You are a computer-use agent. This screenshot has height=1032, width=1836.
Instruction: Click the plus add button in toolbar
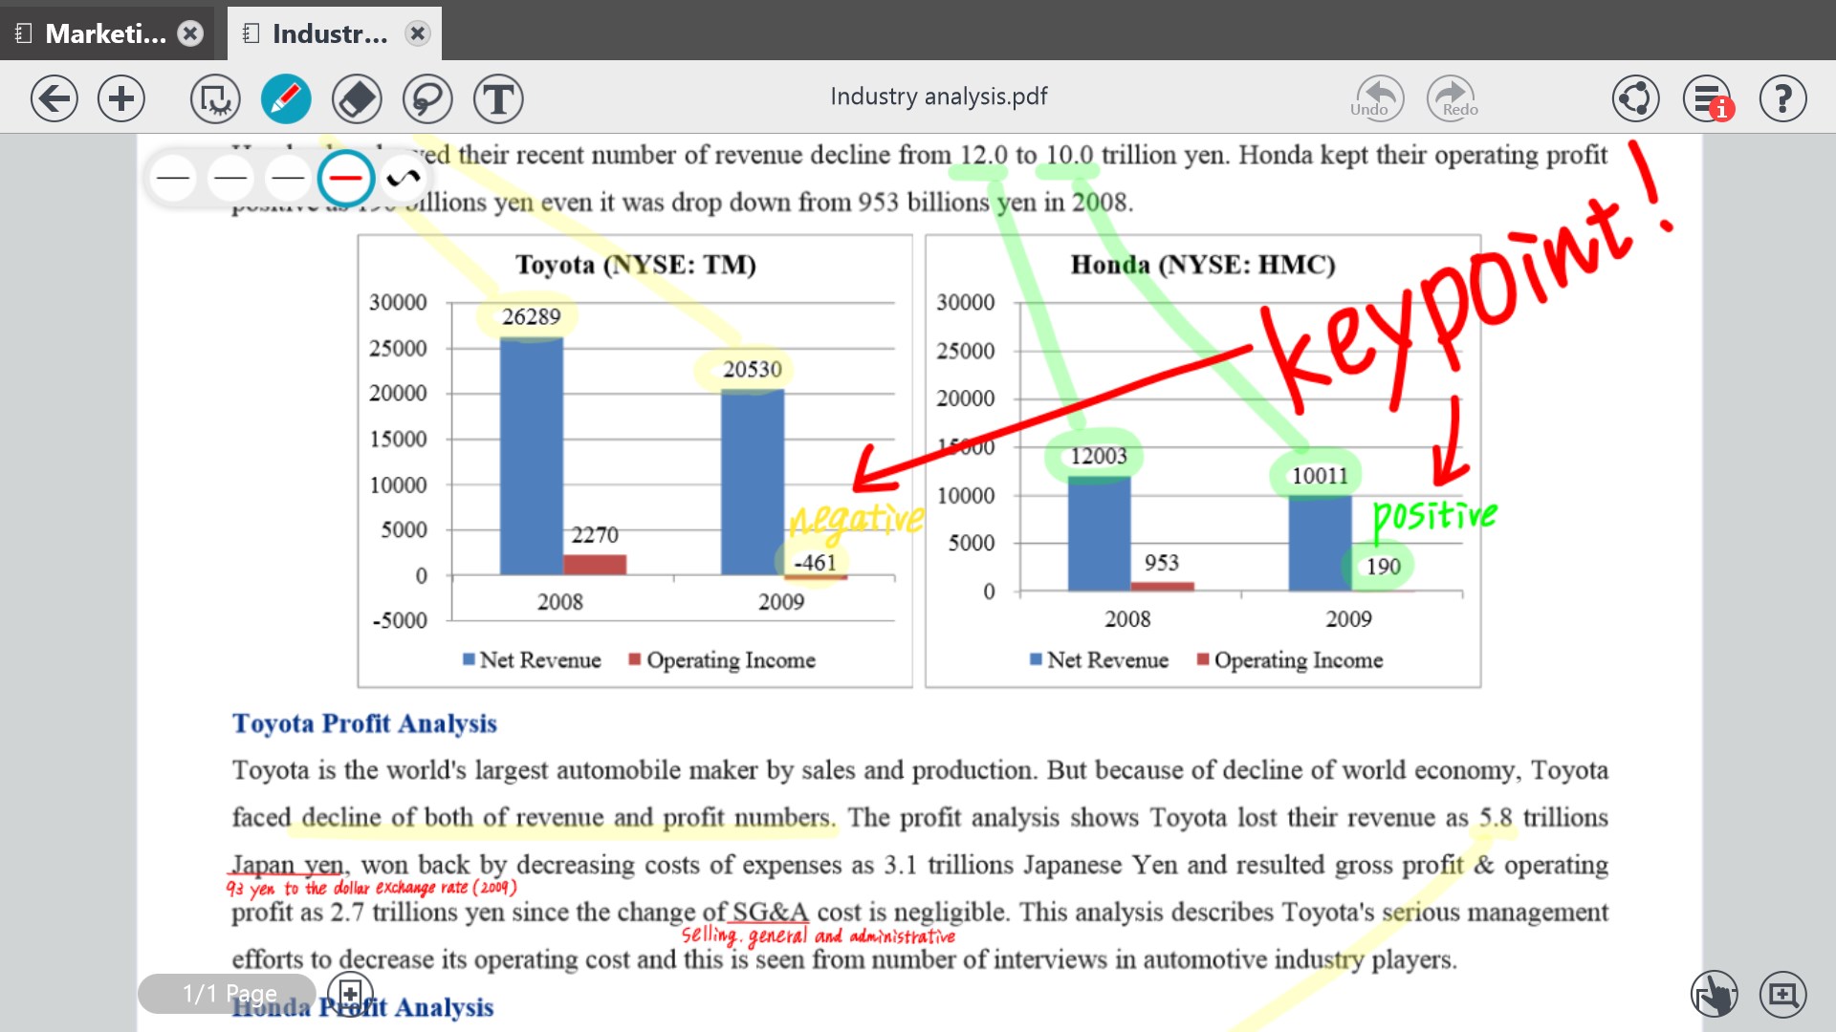pos(121,98)
